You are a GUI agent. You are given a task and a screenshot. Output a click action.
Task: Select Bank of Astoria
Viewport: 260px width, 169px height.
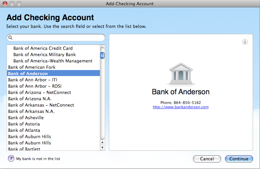tap(53, 124)
